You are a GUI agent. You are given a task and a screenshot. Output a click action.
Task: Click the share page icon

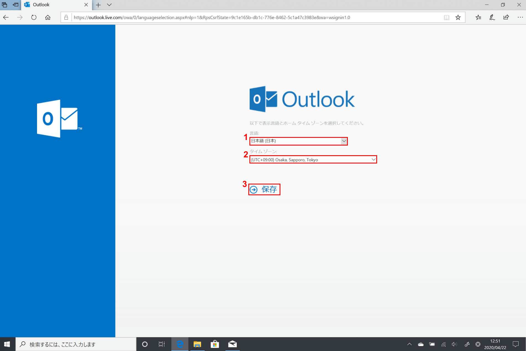(x=506, y=17)
